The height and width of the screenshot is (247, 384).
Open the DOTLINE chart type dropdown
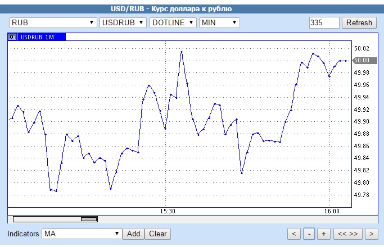tap(173, 23)
